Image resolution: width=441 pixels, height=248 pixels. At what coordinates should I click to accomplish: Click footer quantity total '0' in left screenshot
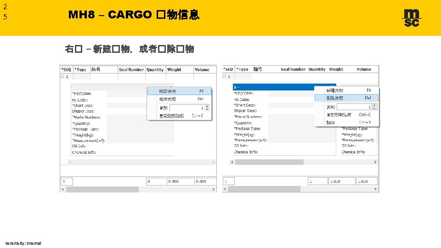[156, 182]
